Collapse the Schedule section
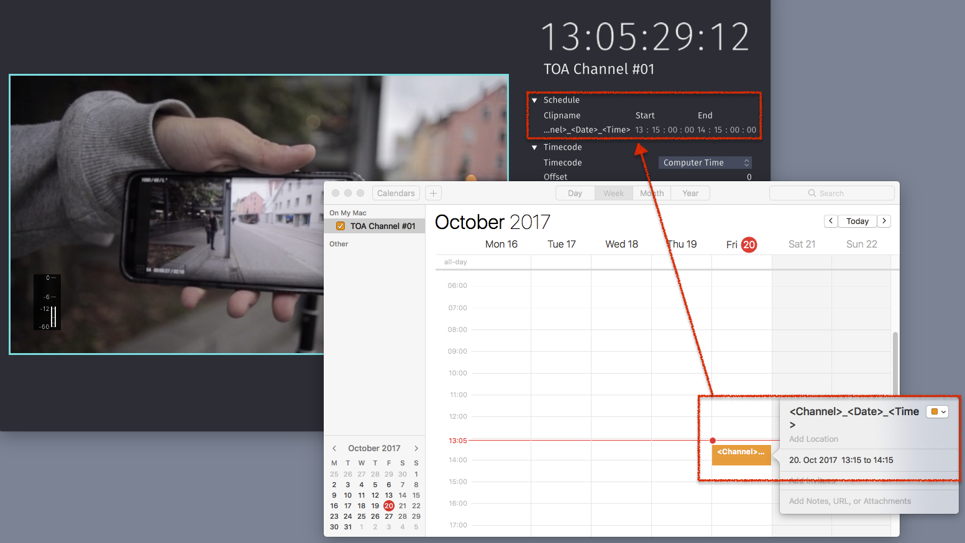Screen dimensions: 965x543 point(534,100)
